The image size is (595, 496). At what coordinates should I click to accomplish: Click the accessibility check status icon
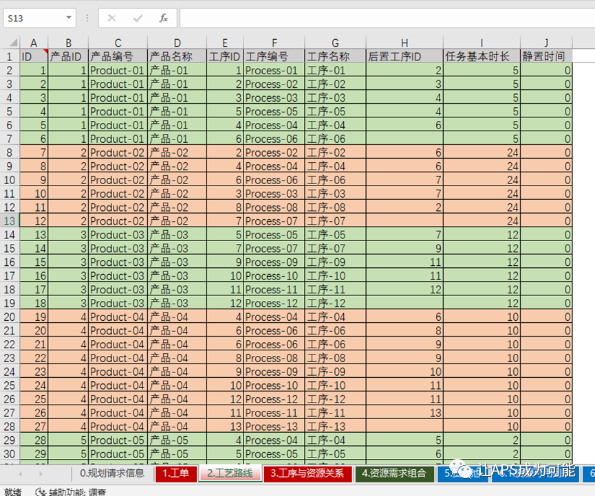click(40, 492)
